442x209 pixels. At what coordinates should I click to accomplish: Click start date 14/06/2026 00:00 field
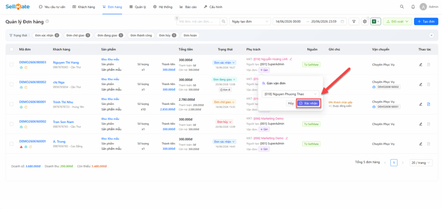pos(288,22)
